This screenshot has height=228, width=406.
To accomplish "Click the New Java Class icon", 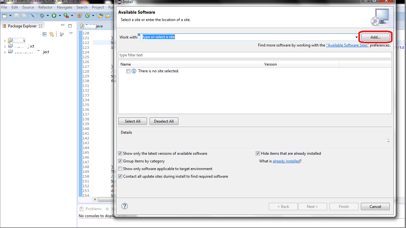I will 88,16.
